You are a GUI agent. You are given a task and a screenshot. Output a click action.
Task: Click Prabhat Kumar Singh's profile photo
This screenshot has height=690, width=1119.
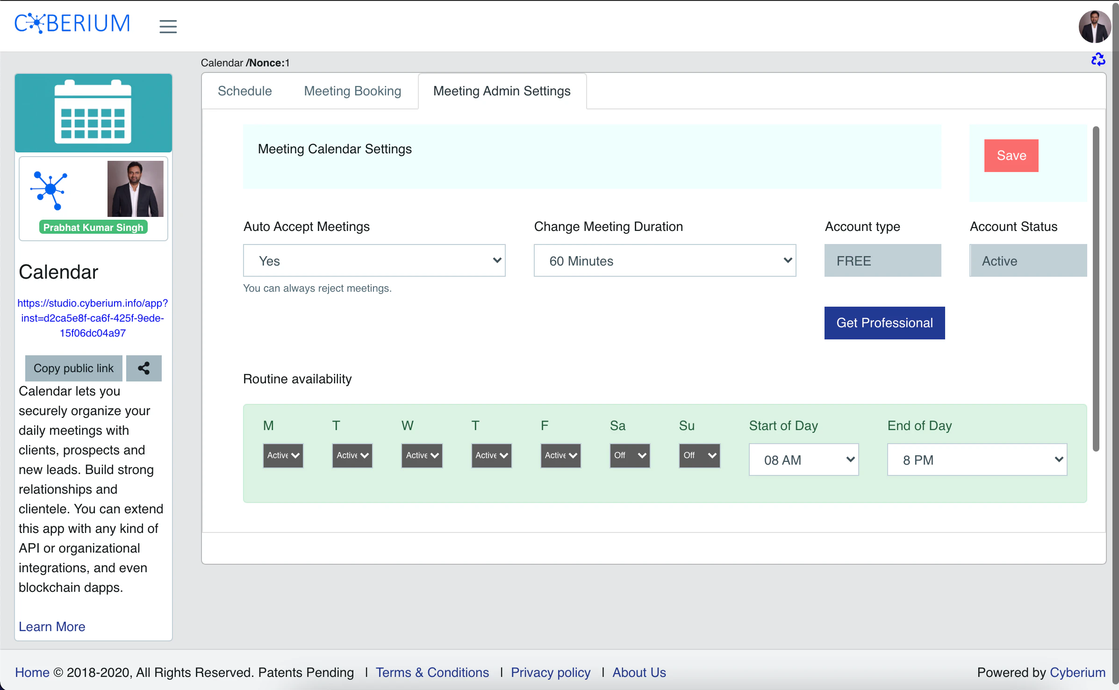coord(136,188)
